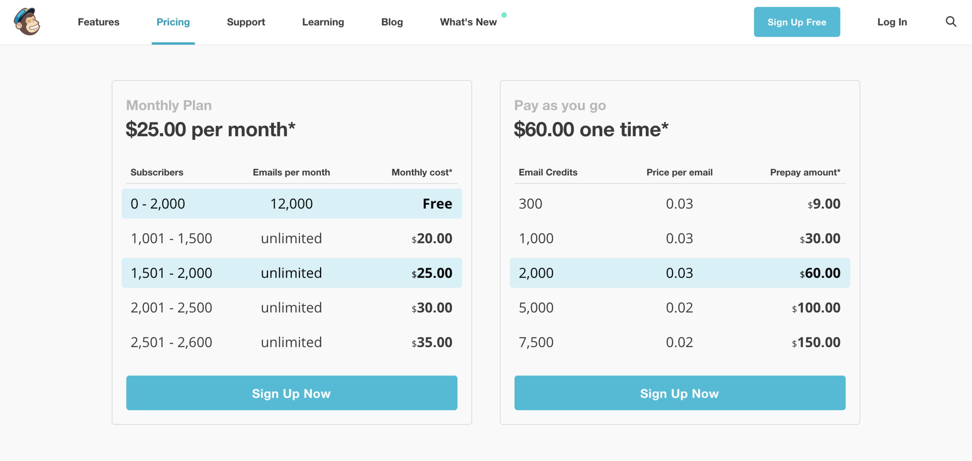Click the green dot beside What's New

point(504,15)
